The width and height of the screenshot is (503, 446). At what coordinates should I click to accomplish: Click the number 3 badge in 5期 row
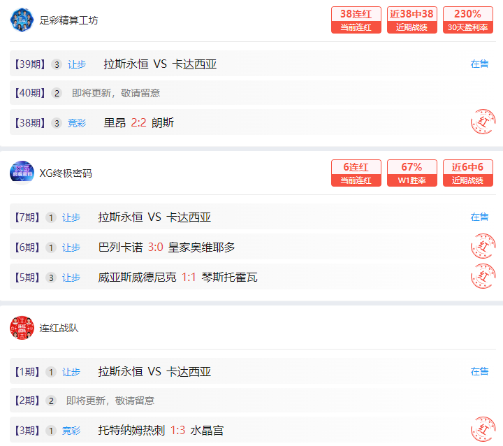click(51, 278)
